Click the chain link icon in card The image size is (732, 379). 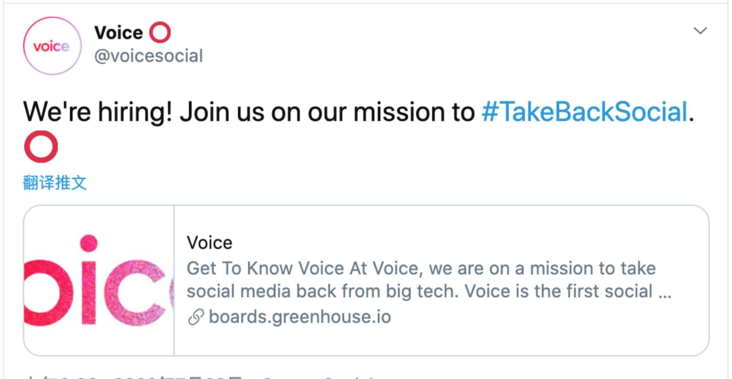(196, 317)
